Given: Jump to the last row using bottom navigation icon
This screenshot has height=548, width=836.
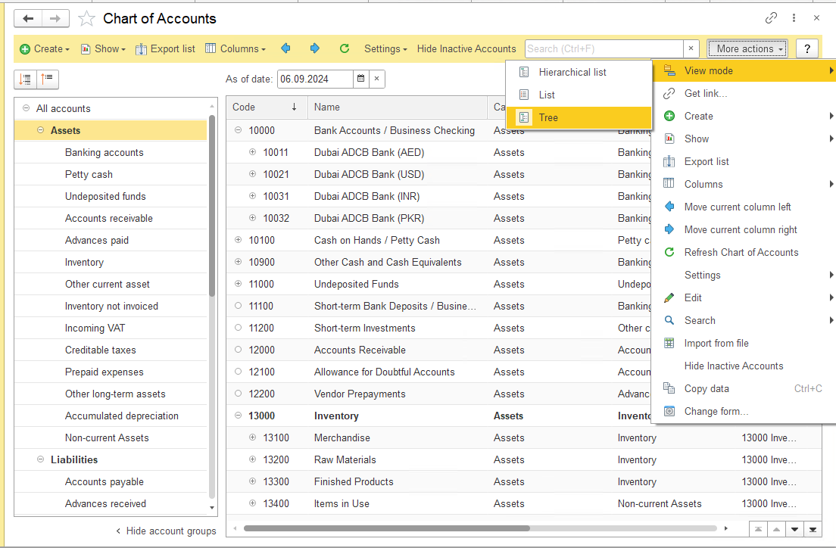Looking at the screenshot, I should pyautogui.click(x=813, y=529).
